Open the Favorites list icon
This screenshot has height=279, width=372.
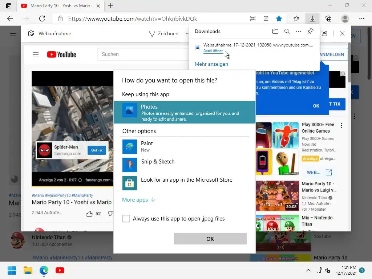pos(296,19)
